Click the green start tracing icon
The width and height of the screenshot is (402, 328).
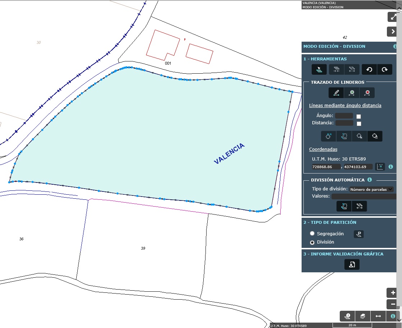pyautogui.click(x=352, y=93)
